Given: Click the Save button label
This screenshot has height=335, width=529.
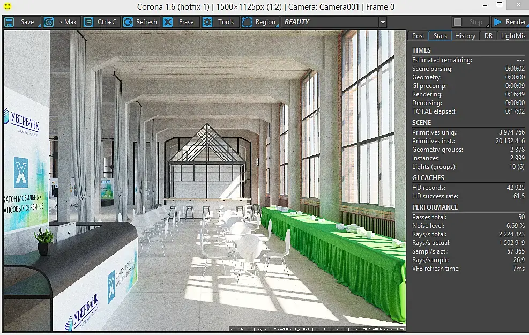Looking at the screenshot, I should click(x=27, y=22).
